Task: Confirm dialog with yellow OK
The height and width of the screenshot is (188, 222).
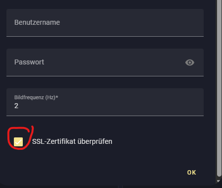Action: pos(191,173)
